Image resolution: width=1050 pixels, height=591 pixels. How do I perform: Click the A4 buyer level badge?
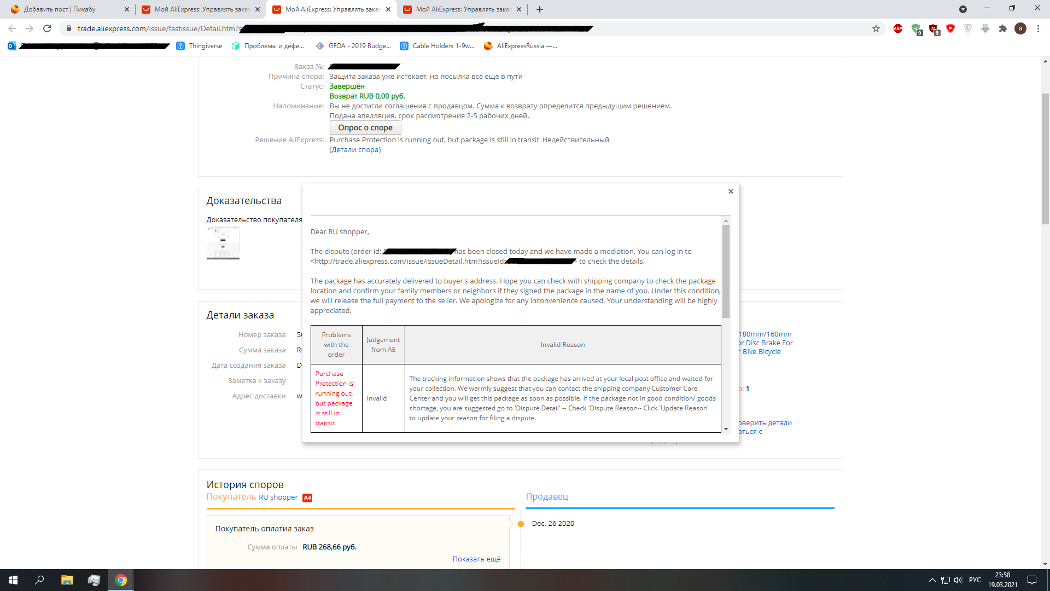coord(307,498)
